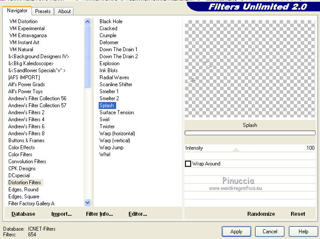Select [AFS IMPORT] category
This screenshot has height=239, width=320.
pos(24,77)
